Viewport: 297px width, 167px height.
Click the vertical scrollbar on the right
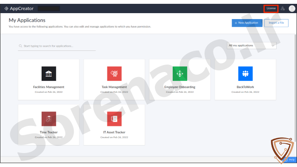(x=295, y=88)
